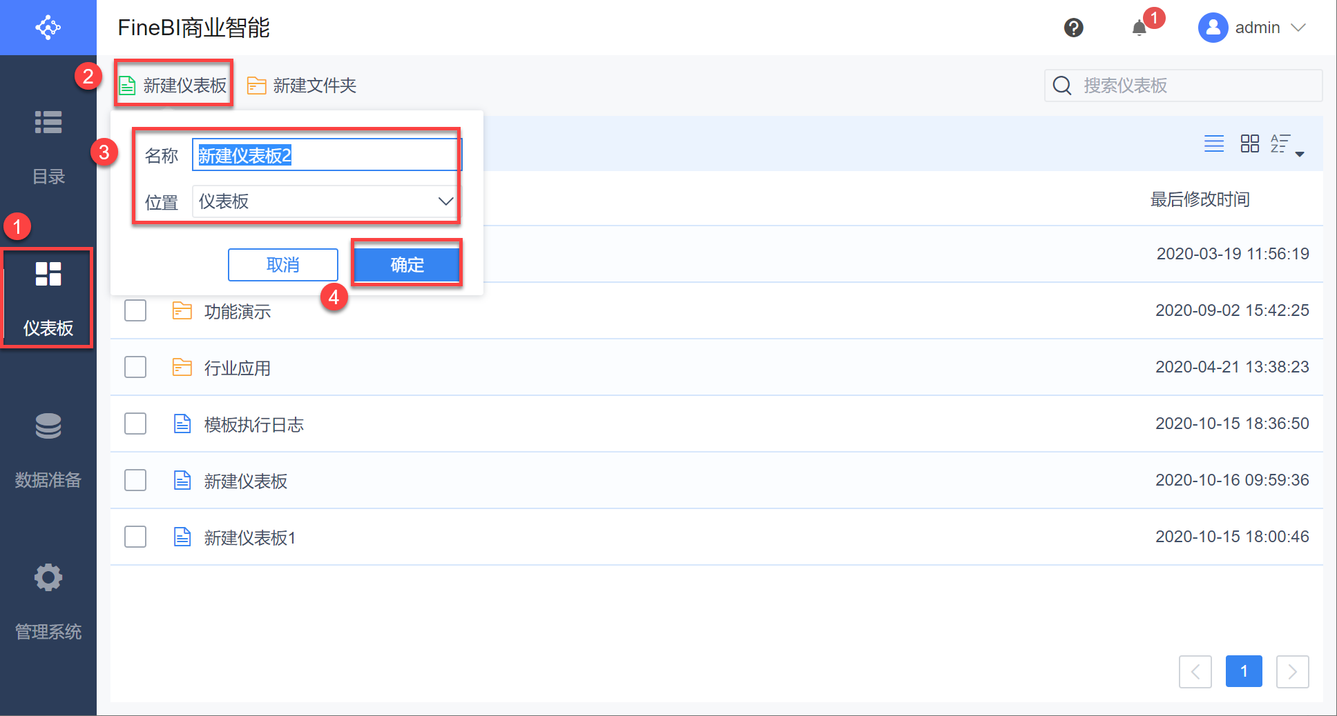This screenshot has width=1337, height=716.
Task: Click the FineBI商业智能 title
Action: coord(194,28)
